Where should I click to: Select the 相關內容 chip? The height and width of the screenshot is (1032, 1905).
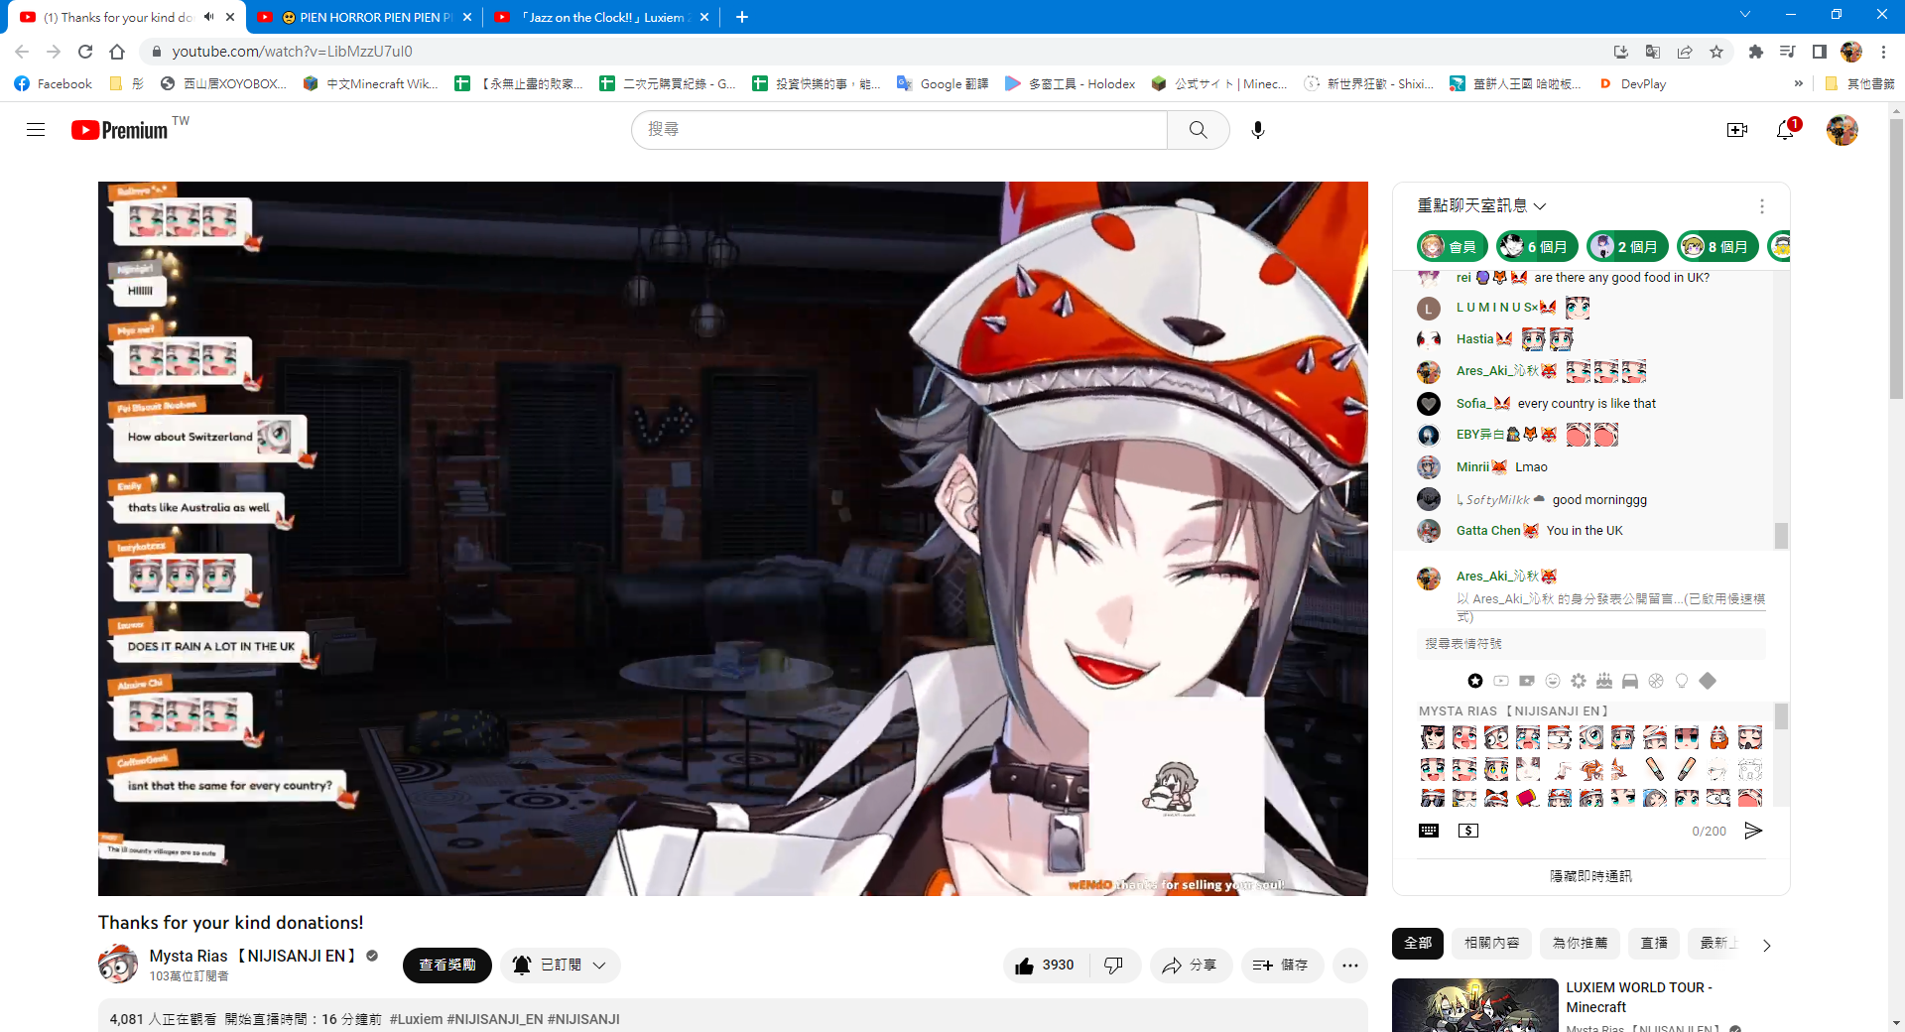(x=1492, y=944)
